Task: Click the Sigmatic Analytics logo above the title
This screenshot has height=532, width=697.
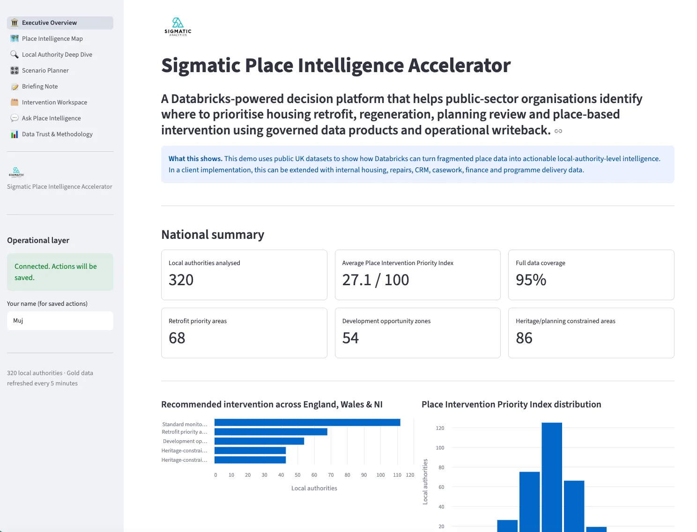Action: [x=178, y=27]
